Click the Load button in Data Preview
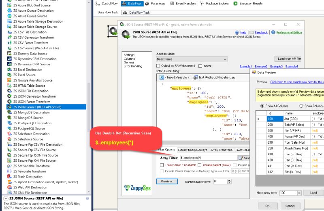The height and width of the screenshot is (211, 324). (313, 193)
